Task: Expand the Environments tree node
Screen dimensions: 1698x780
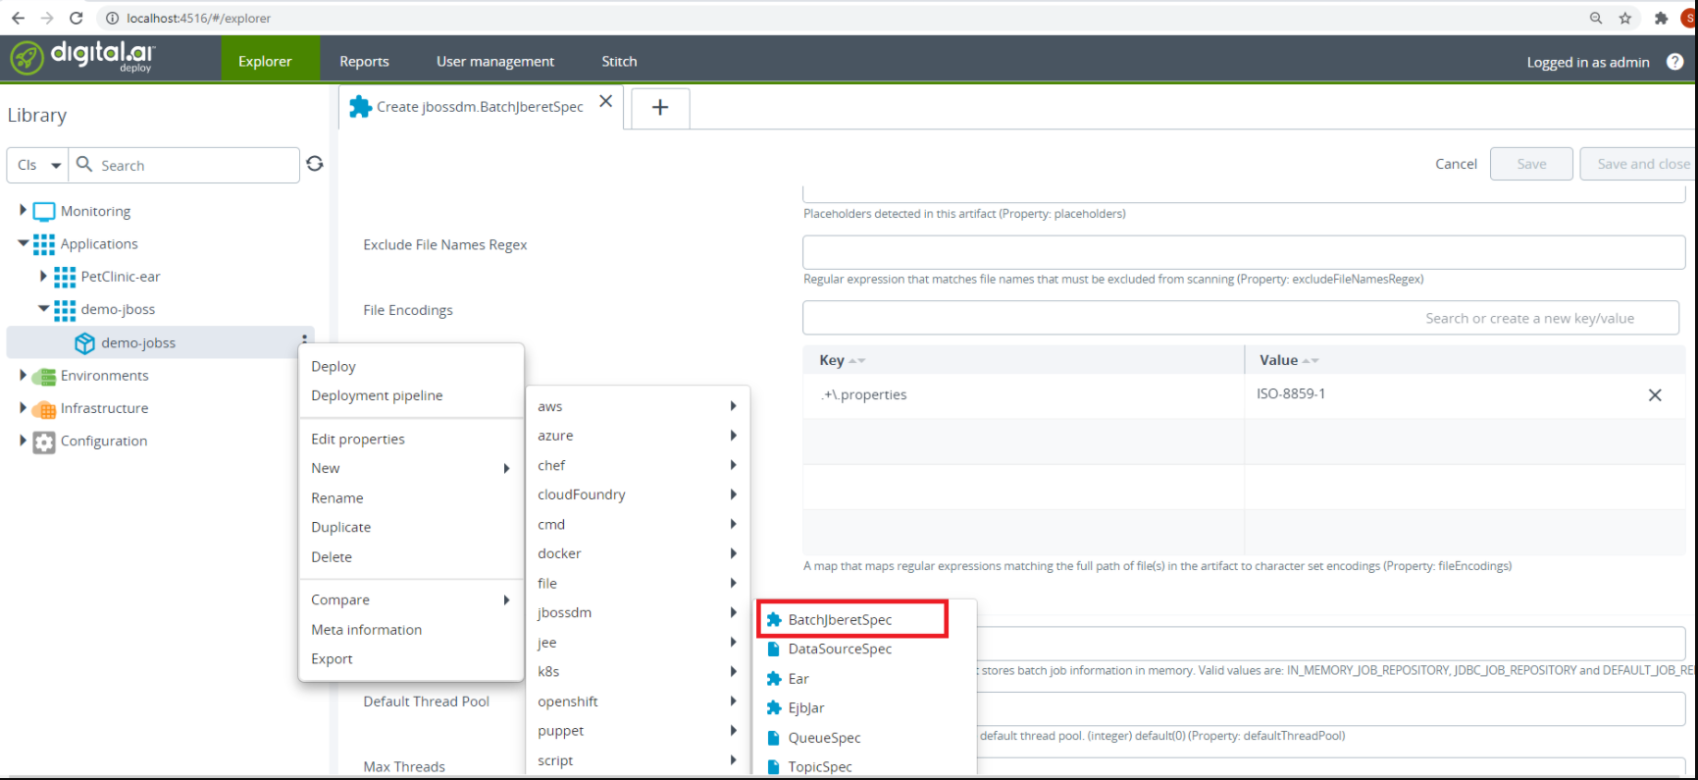Action: (23, 375)
